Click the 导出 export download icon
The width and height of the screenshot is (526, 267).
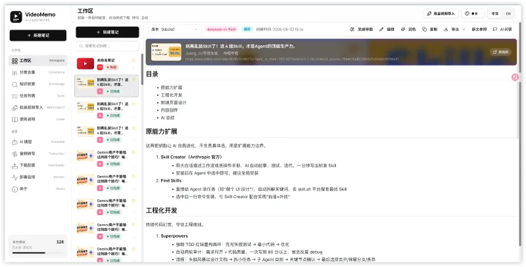pyautogui.click(x=446, y=30)
